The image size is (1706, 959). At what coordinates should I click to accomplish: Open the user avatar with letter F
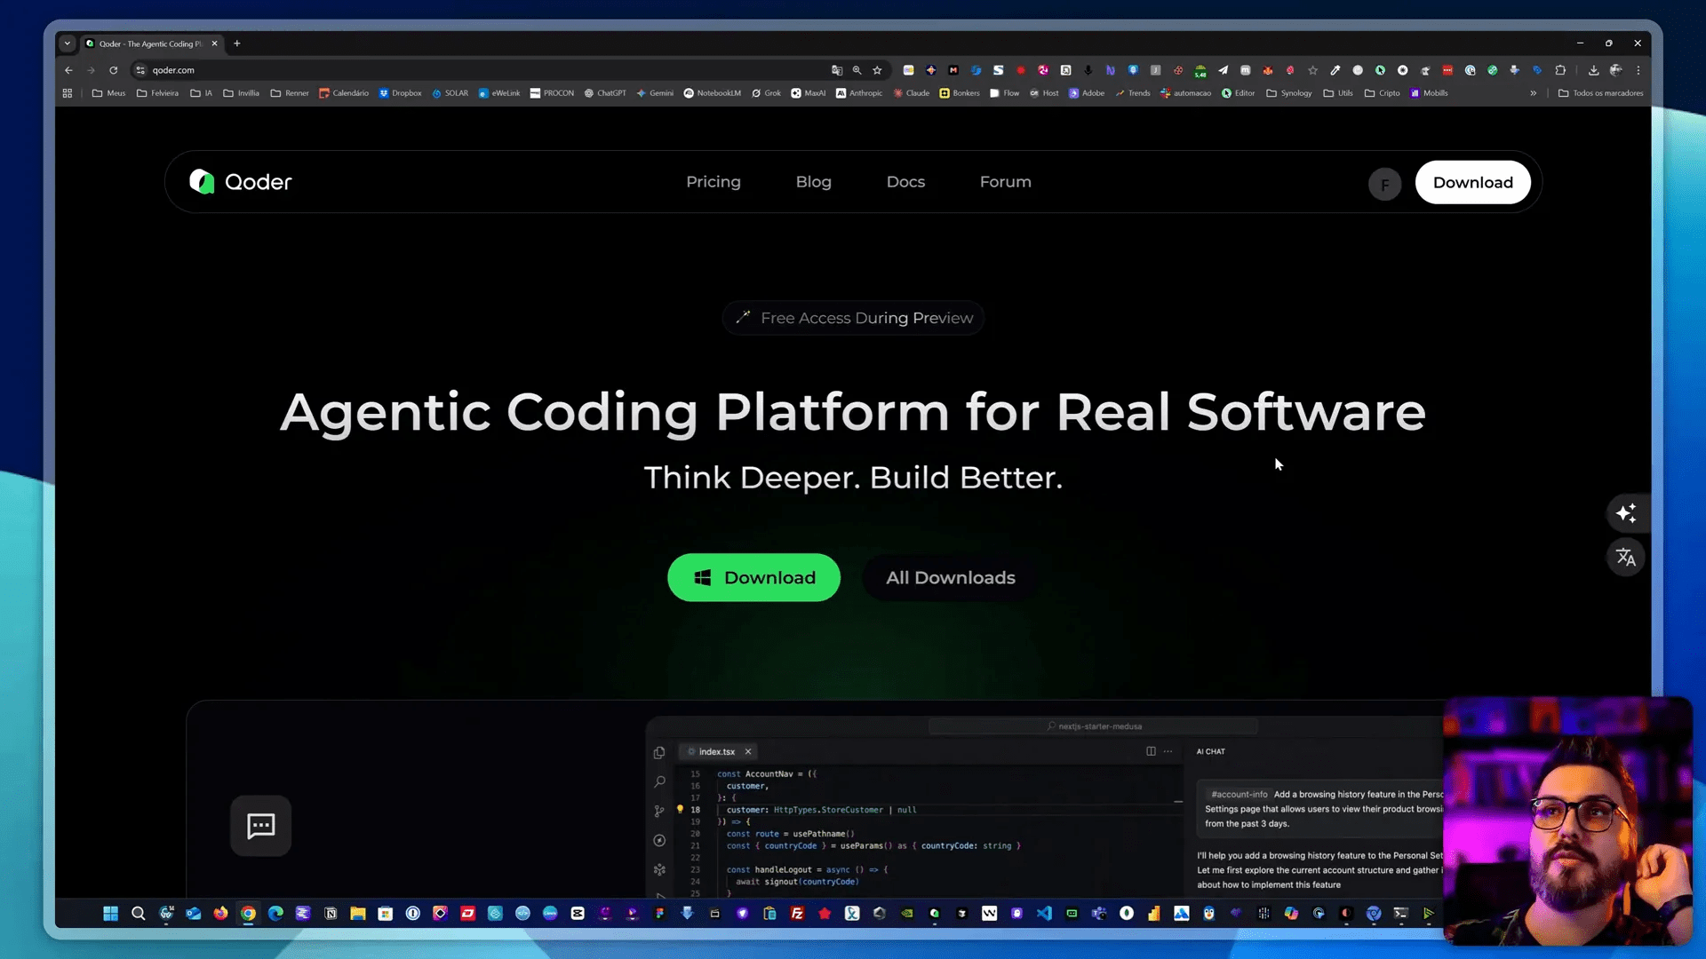(x=1384, y=185)
